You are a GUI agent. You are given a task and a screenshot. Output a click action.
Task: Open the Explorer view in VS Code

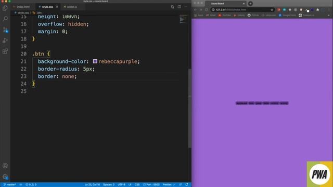tap(5, 8)
